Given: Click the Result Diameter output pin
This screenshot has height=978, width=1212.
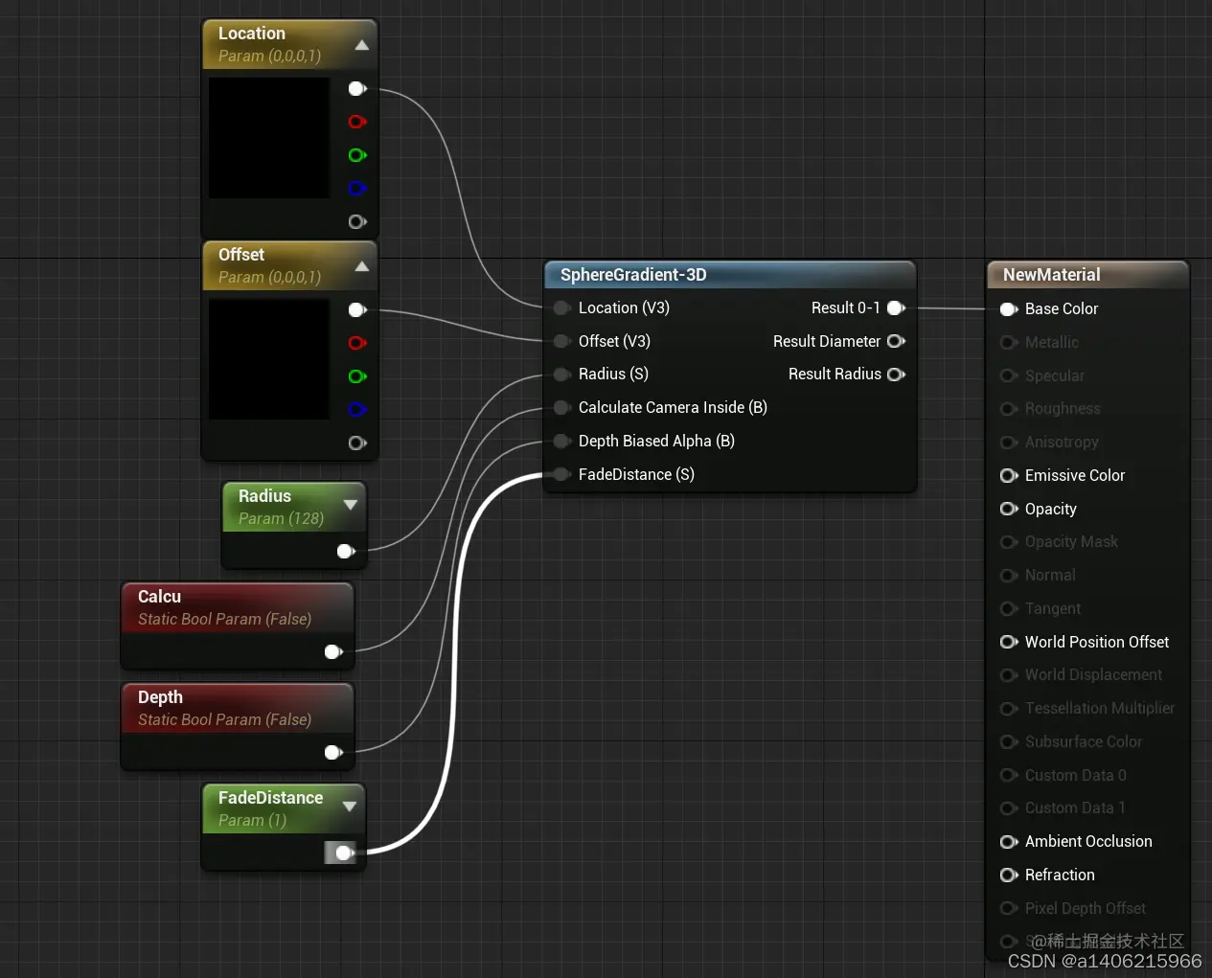Looking at the screenshot, I should coord(896,341).
